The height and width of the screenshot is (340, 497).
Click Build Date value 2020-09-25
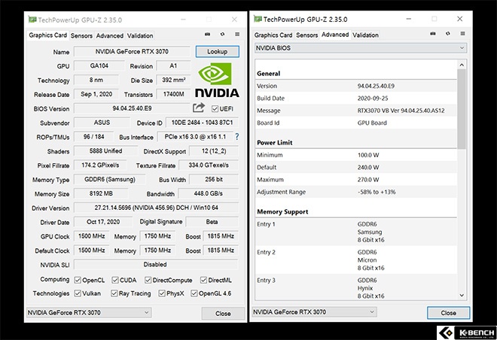(x=373, y=99)
